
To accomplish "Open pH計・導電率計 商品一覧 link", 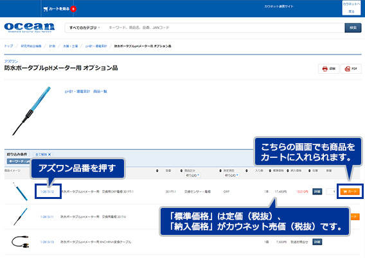I will pyautogui.click(x=86, y=91).
